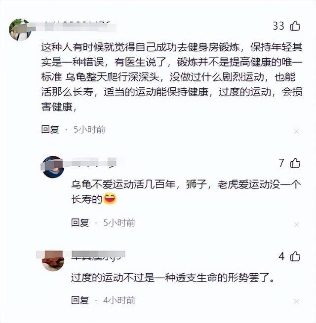Like the comment with 4 likes
Screen dimensions: 316x323
(x=295, y=256)
